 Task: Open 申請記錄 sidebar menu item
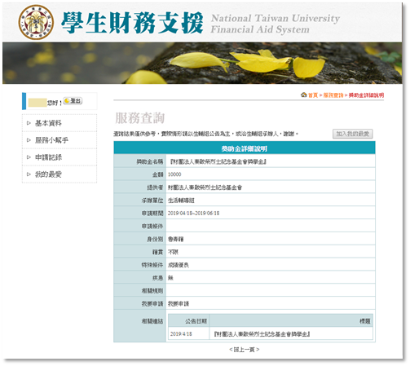click(x=48, y=157)
